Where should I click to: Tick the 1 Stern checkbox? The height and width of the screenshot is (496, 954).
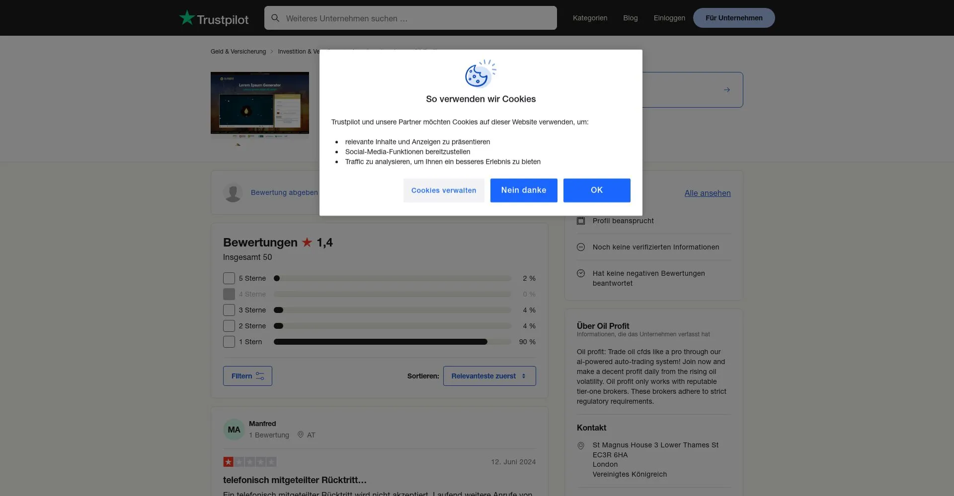pos(229,342)
